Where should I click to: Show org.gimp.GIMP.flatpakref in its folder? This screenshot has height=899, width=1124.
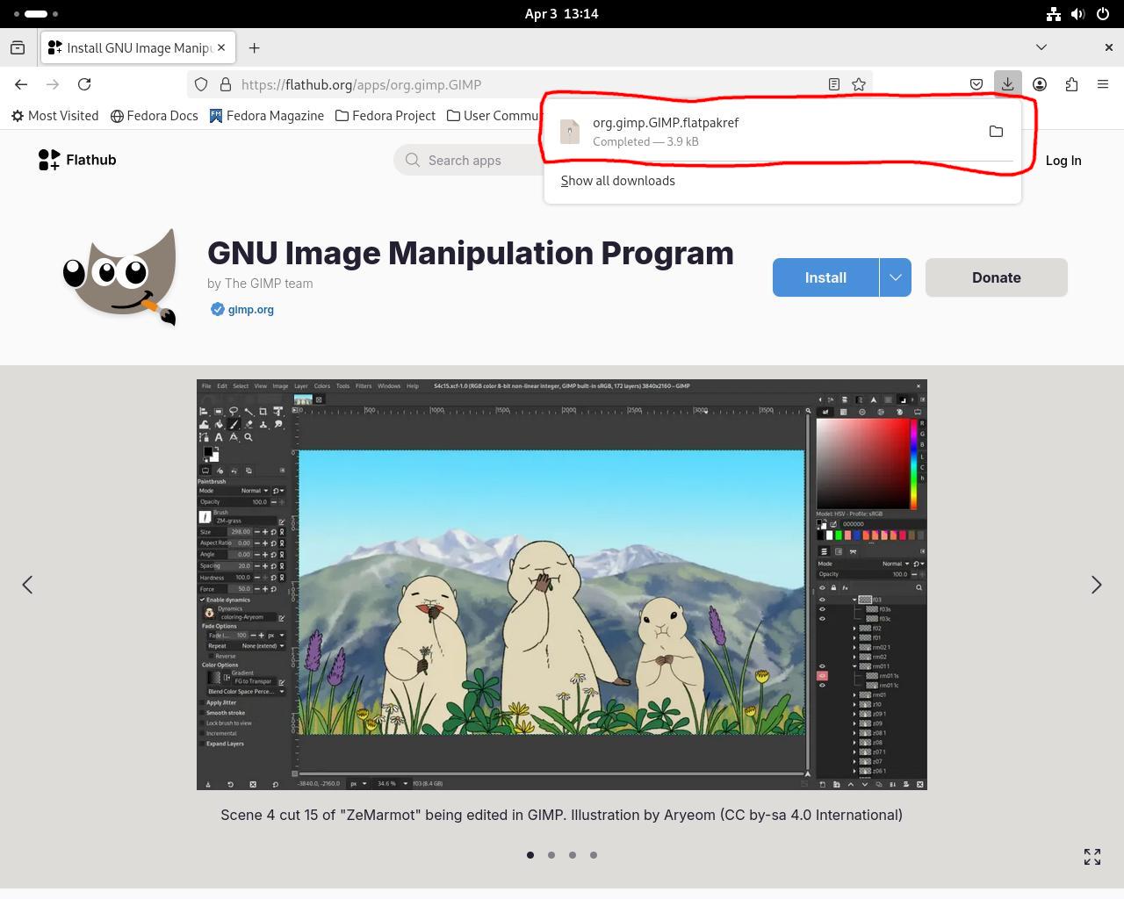pos(996,132)
